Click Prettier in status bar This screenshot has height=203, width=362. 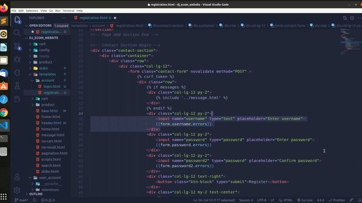337,200
